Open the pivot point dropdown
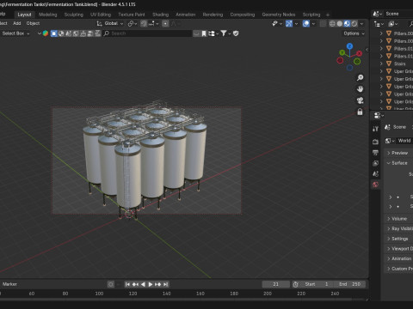Viewport: 413px width, 309px height. 133,23
